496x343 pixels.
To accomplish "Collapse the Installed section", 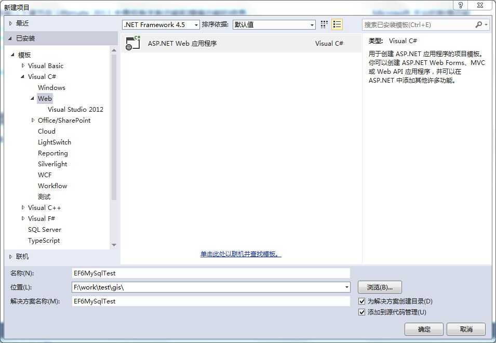I will click(10, 38).
